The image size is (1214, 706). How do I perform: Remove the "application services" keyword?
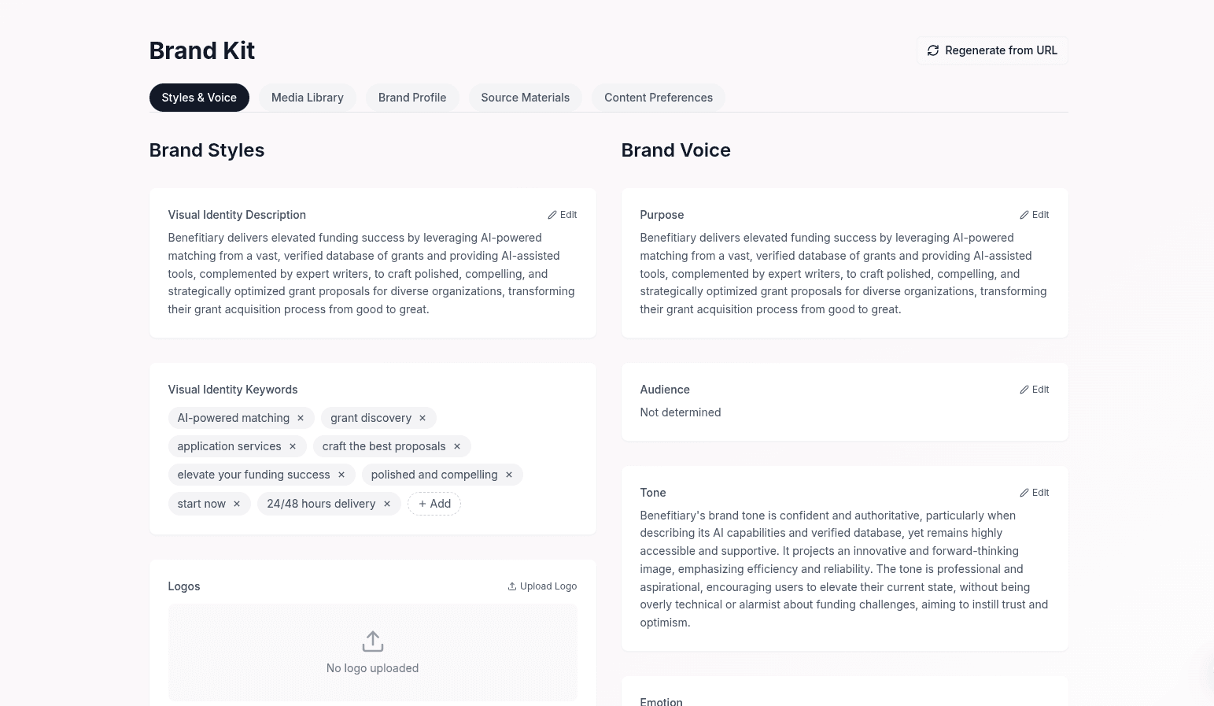tap(292, 446)
